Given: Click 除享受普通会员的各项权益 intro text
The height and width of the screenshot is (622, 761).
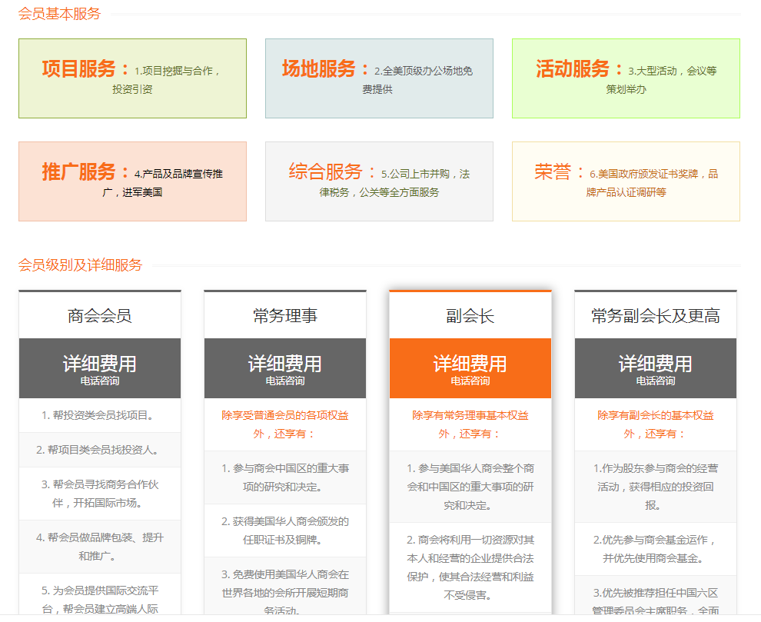Looking at the screenshot, I should coord(285,425).
